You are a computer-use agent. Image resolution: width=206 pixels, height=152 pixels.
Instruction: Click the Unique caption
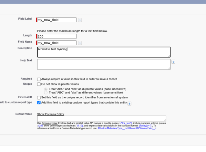(27, 84)
